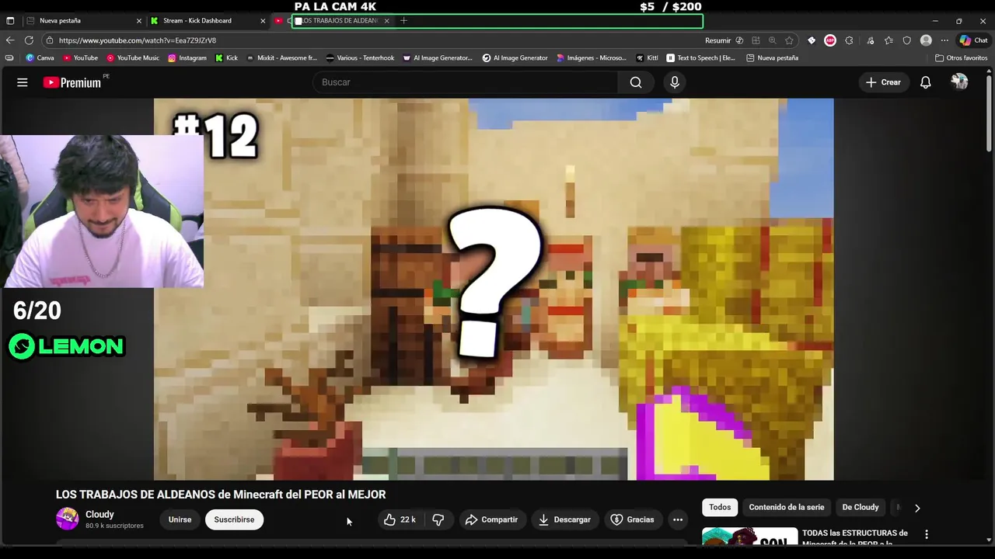The width and height of the screenshot is (995, 559).
Task: Open the TODAS las ESTRUCTURAS video thumbnail
Action: [x=749, y=536]
